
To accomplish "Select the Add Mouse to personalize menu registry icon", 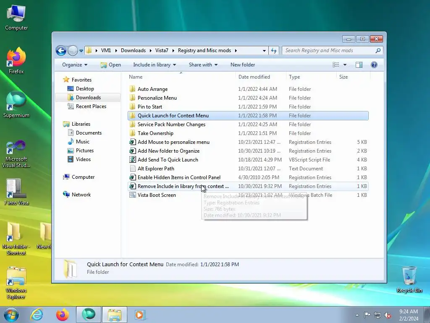I will tap(132, 142).
